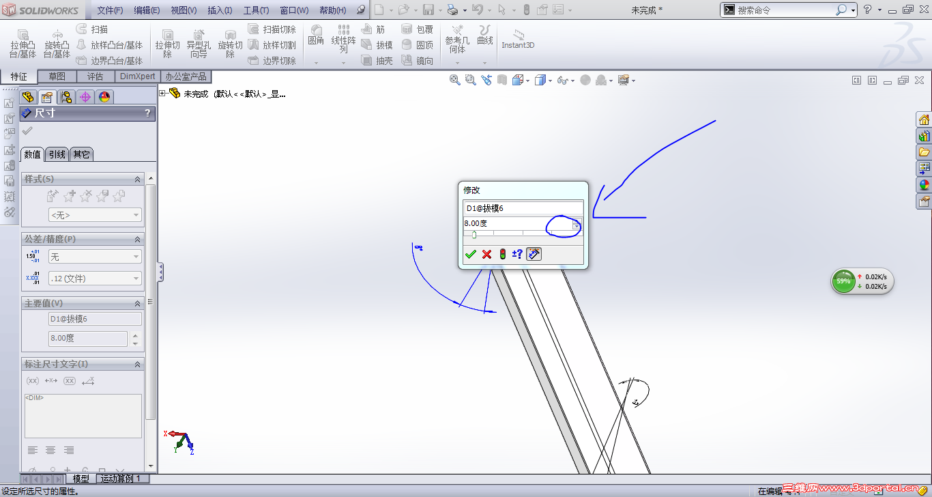Toggle Instant3D mode
Screen dimensions: 932x497
518,40
